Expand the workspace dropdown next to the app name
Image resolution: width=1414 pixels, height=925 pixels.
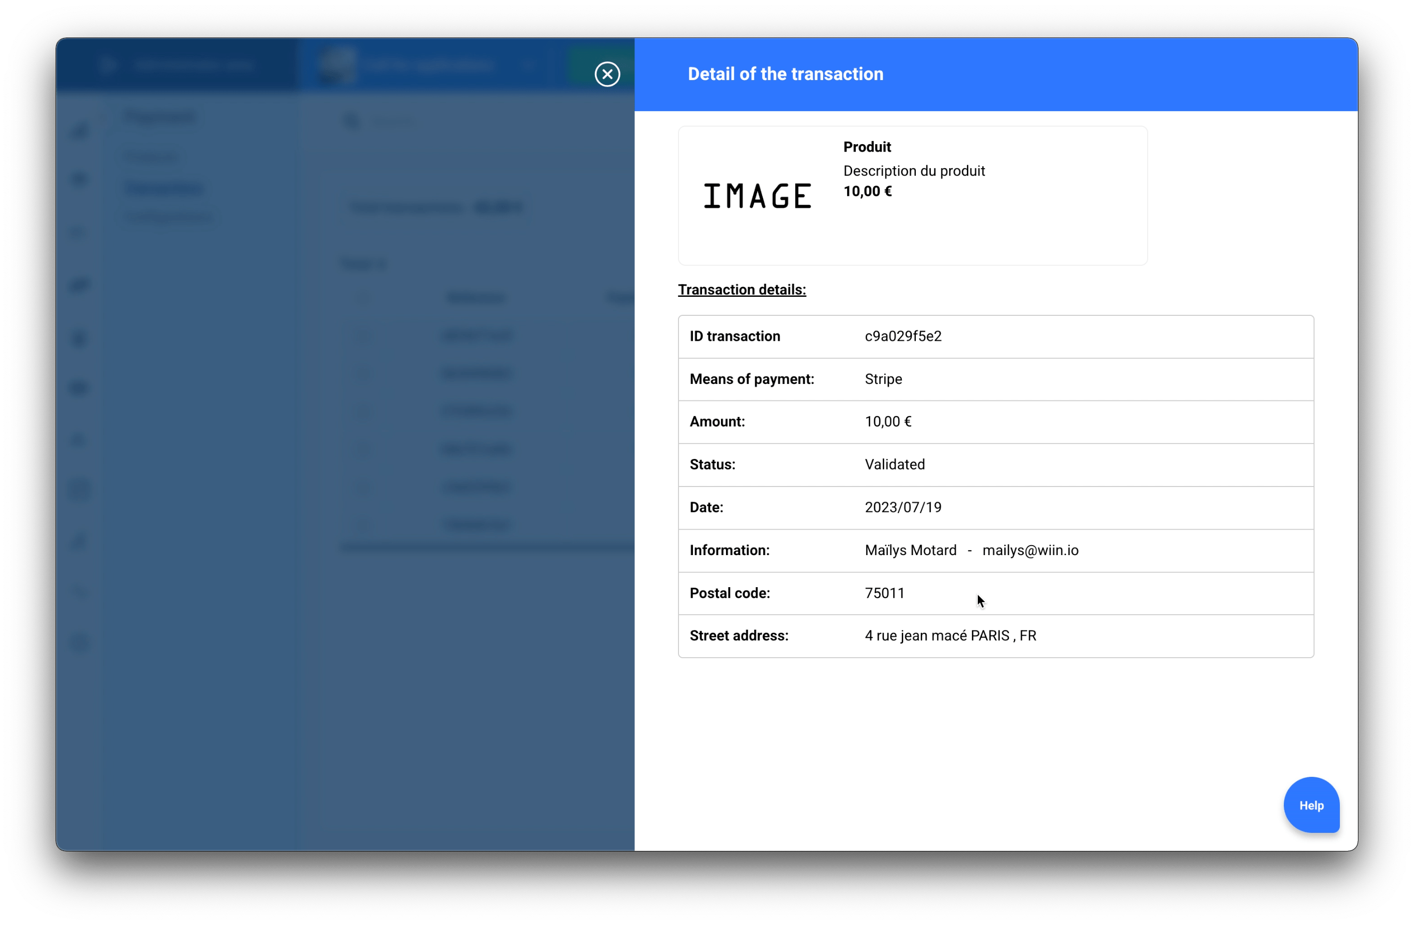(x=528, y=65)
